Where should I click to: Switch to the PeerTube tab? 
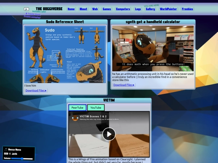(77, 108)
